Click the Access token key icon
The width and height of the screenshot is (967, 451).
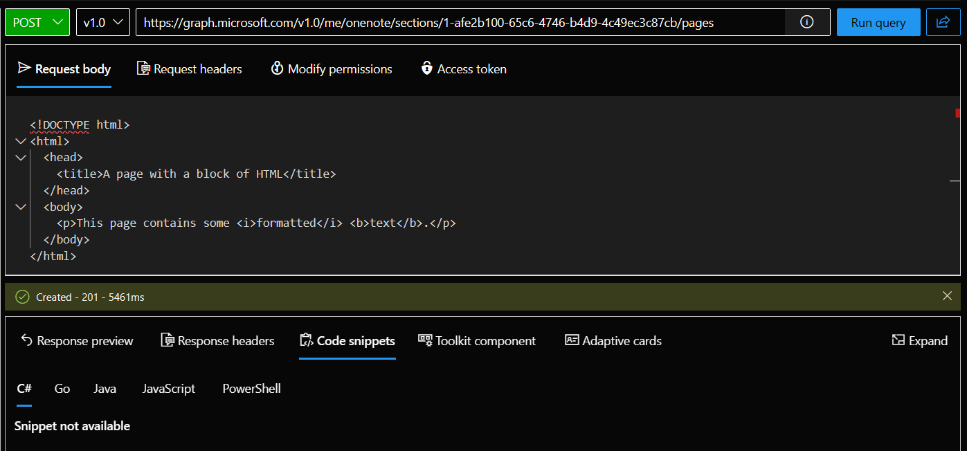tap(426, 68)
